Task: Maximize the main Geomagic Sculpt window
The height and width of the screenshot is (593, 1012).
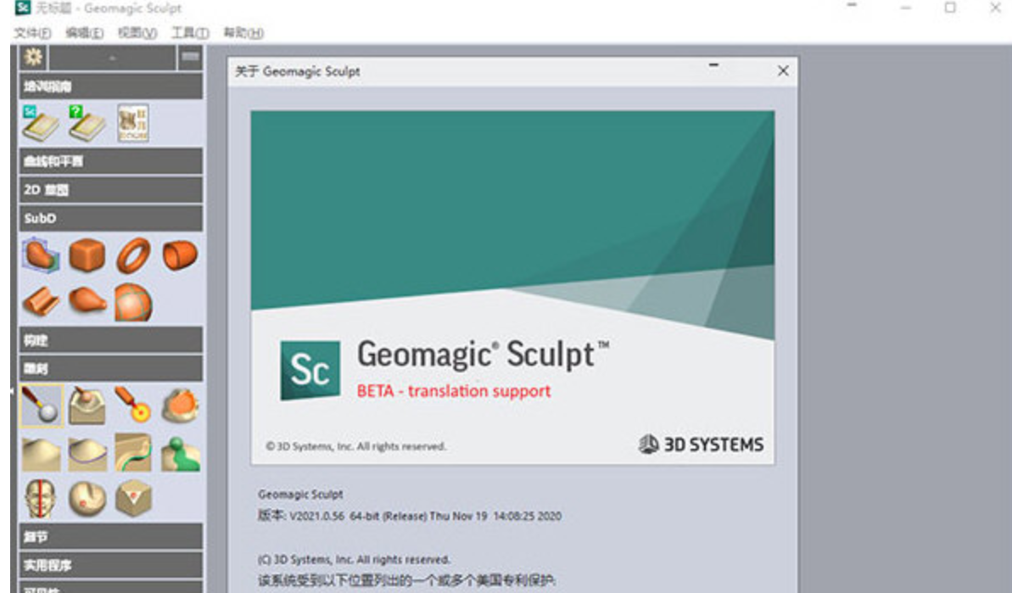Action: (x=950, y=8)
